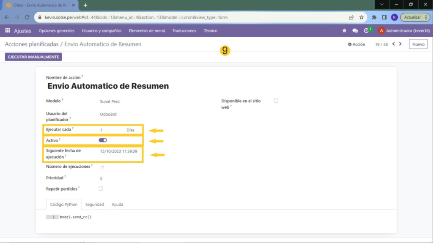Bookmark this page with star icon
This screenshot has width=433, height=243.
pyautogui.click(x=362, y=17)
